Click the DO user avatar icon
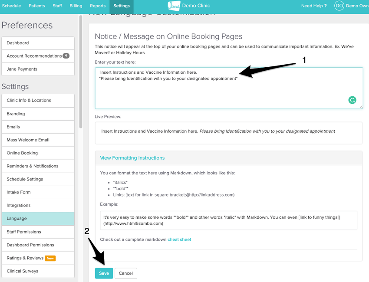This screenshot has width=369, height=282. pos(339,6)
